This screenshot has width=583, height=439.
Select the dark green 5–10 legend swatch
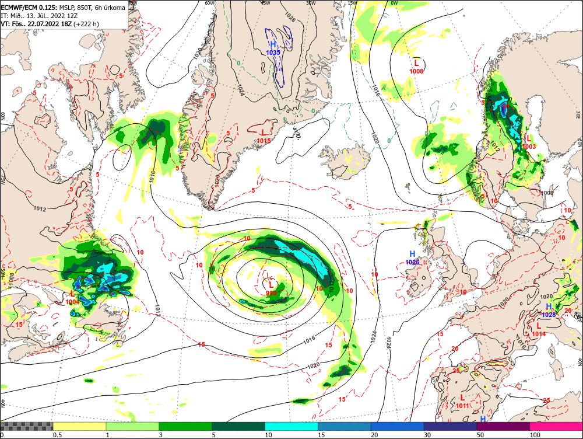click(238, 426)
